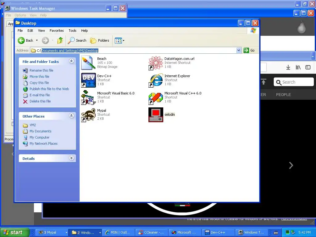
Task: Click the on-screen keyboard tray icon
Action: coord(276,233)
